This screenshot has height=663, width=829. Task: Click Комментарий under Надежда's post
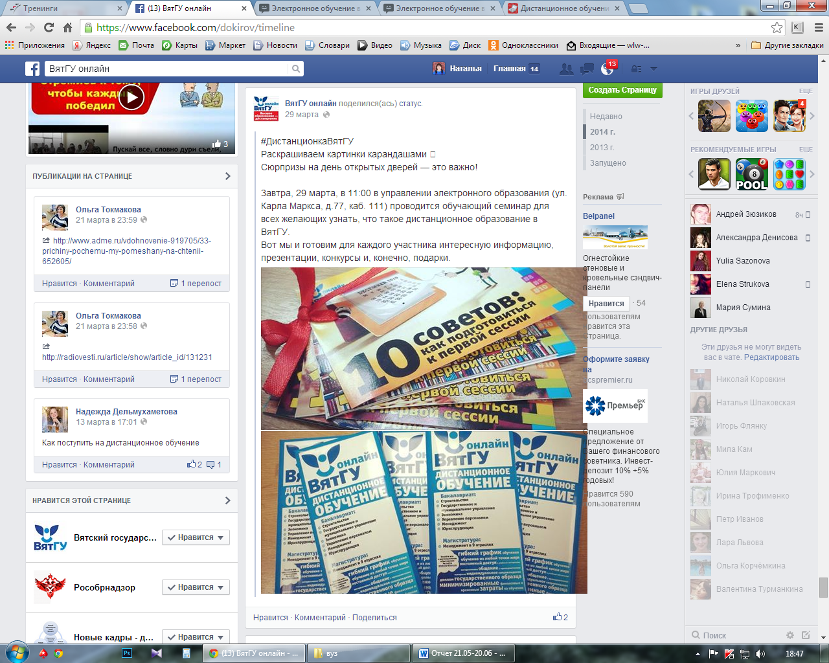coord(109,465)
